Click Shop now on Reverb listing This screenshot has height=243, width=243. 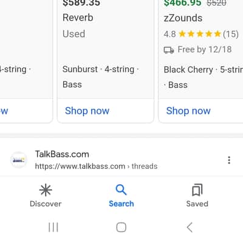[x=87, y=111]
